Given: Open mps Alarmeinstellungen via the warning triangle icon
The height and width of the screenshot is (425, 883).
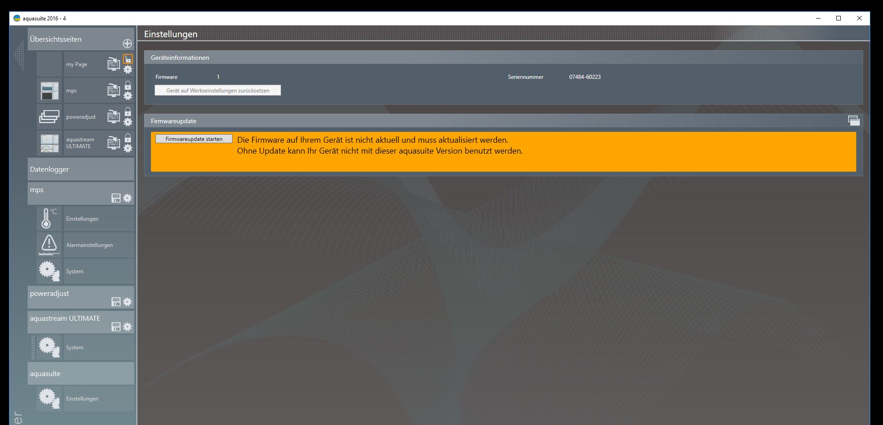Looking at the screenshot, I should [49, 245].
